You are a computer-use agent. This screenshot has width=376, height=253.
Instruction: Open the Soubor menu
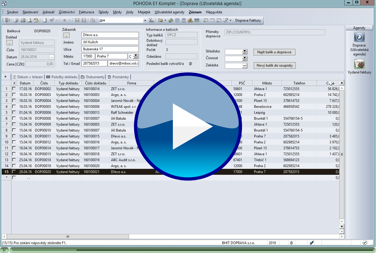(12, 12)
